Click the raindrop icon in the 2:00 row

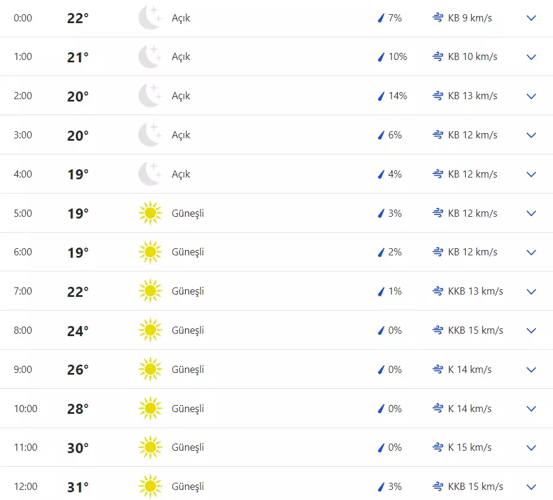click(x=382, y=96)
